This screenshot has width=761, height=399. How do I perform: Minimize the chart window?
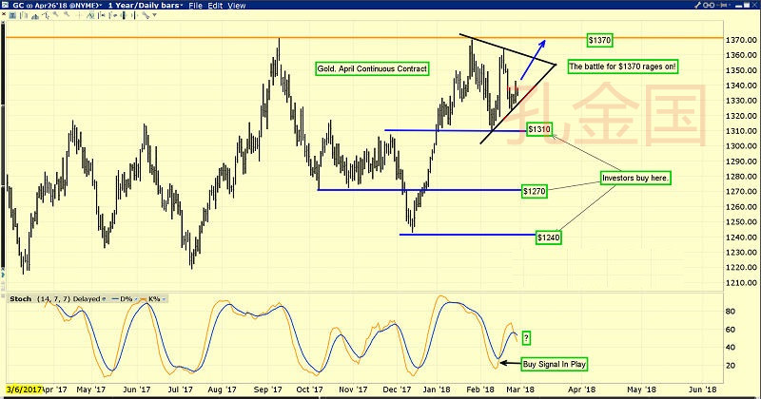tap(738, 7)
